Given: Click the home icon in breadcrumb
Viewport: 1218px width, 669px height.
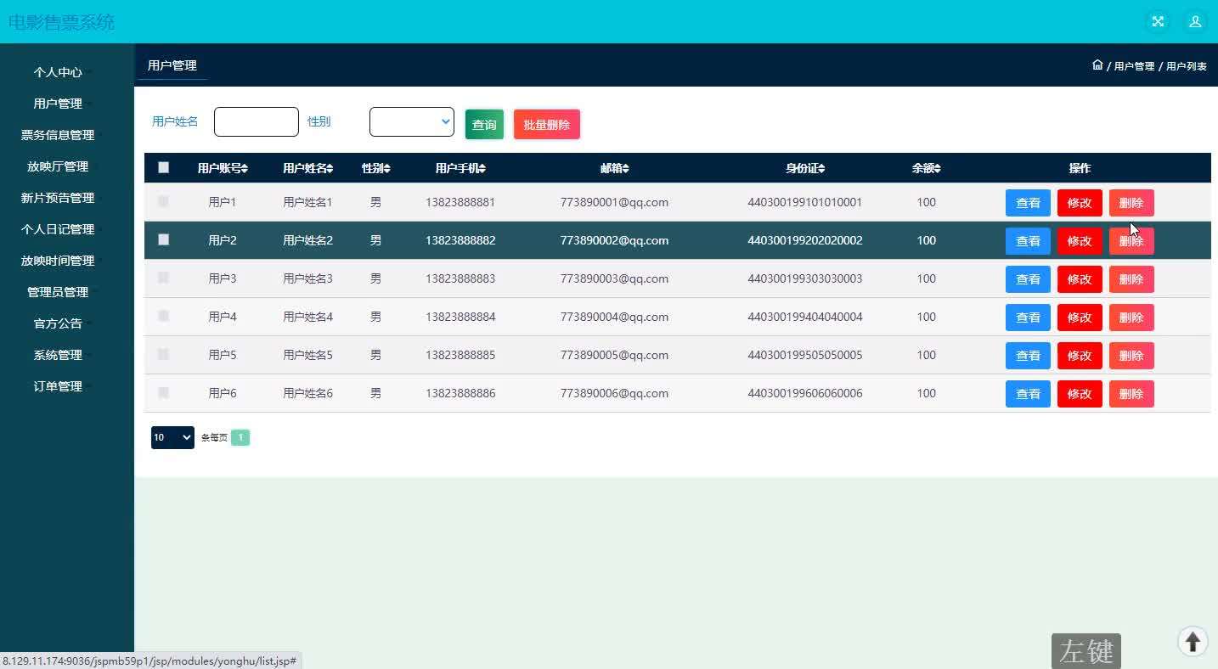Looking at the screenshot, I should (x=1097, y=65).
